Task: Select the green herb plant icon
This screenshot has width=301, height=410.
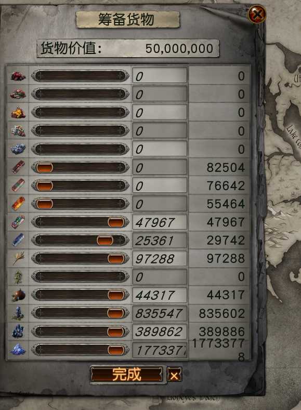Action: (x=18, y=277)
